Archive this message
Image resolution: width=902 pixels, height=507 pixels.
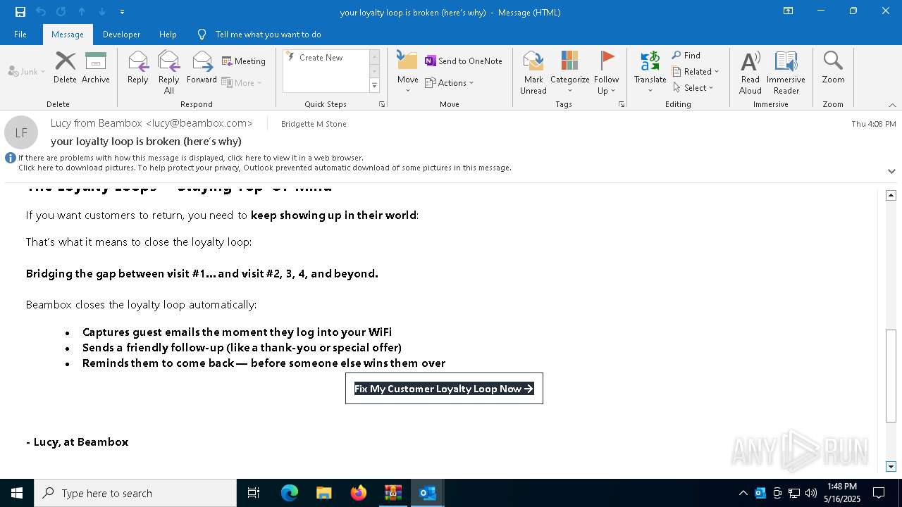click(x=96, y=68)
